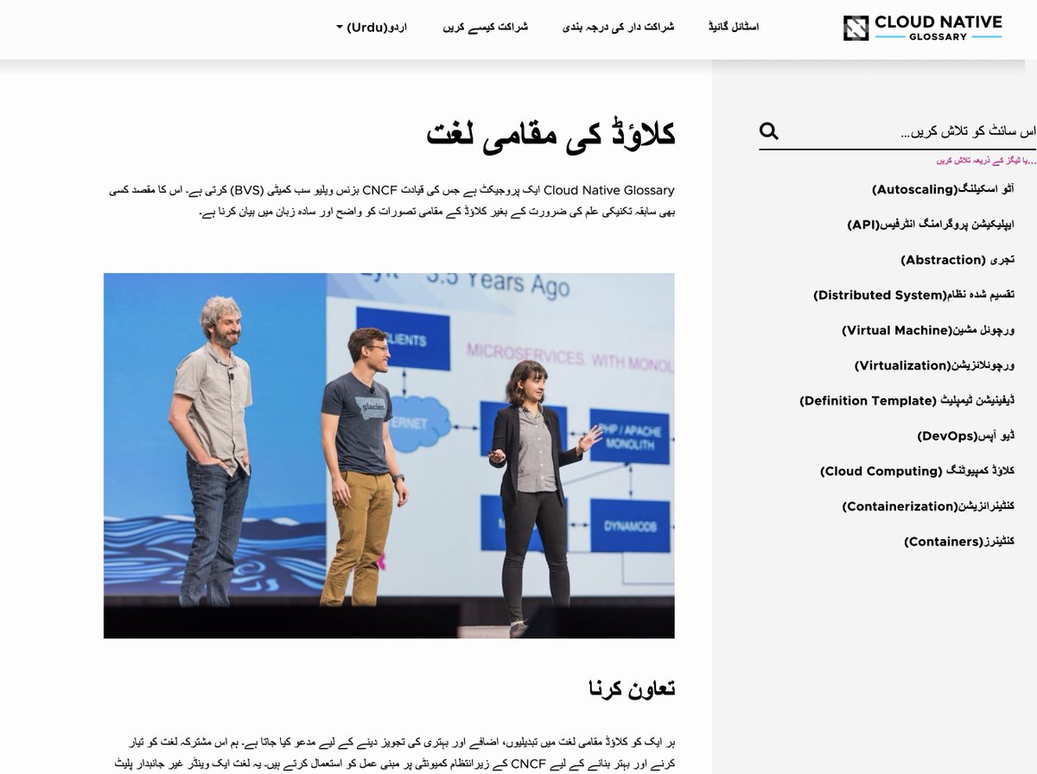Open the Distributed System glossary entry
1037x774 pixels.
coord(914,295)
